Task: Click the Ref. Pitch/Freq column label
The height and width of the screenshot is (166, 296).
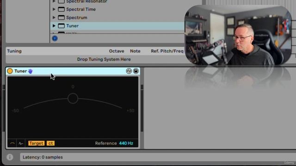Action: tap(167, 51)
